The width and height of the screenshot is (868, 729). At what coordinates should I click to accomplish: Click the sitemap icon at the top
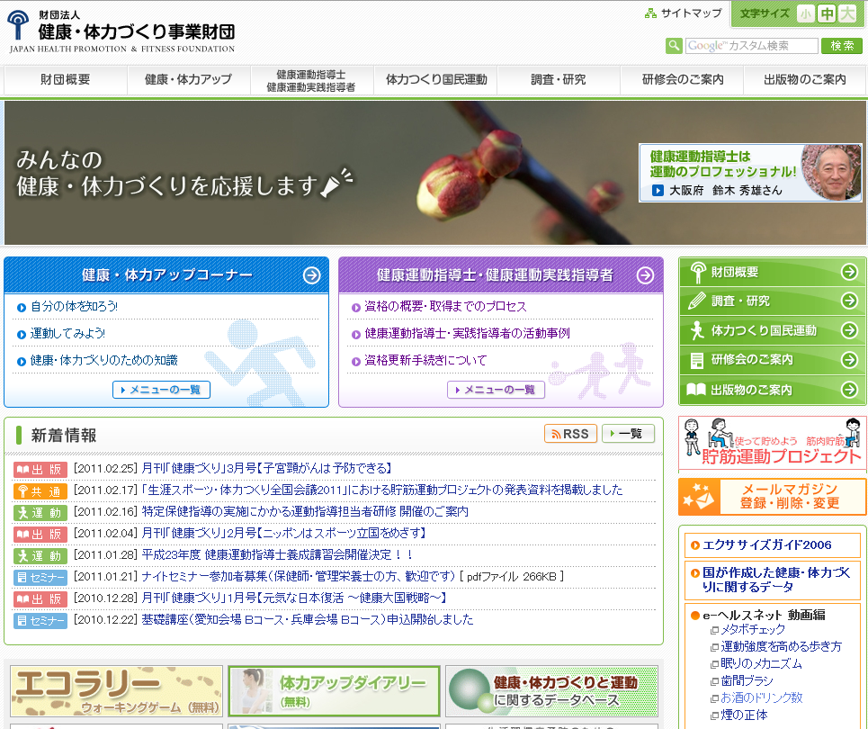tap(649, 13)
